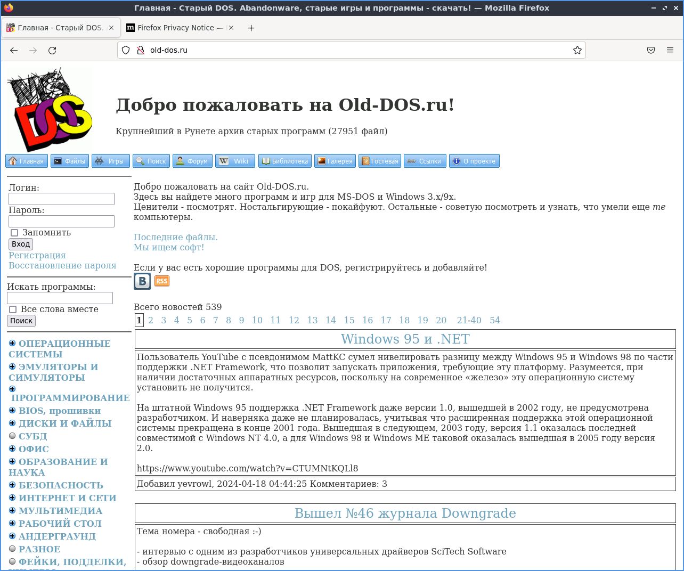684x571 pixels.
Task: Expand the РАБОЧИЙ СТОЛ category
Action: (x=12, y=523)
